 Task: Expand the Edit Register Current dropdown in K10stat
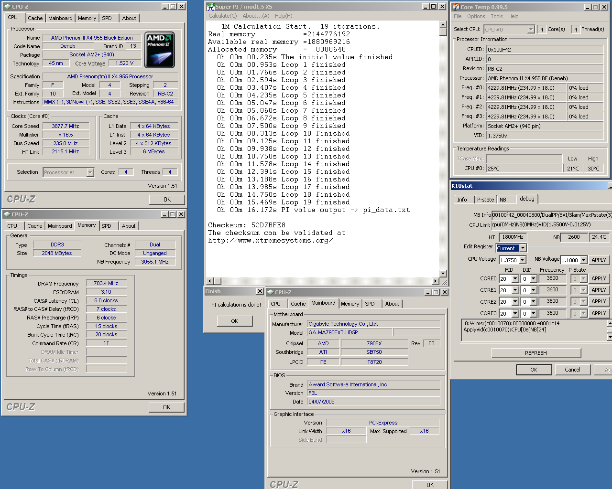pos(523,248)
